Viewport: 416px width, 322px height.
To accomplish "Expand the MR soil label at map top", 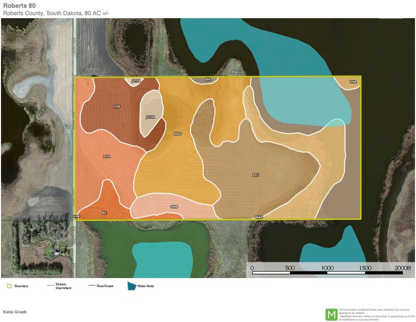I will pyautogui.click(x=207, y=79).
